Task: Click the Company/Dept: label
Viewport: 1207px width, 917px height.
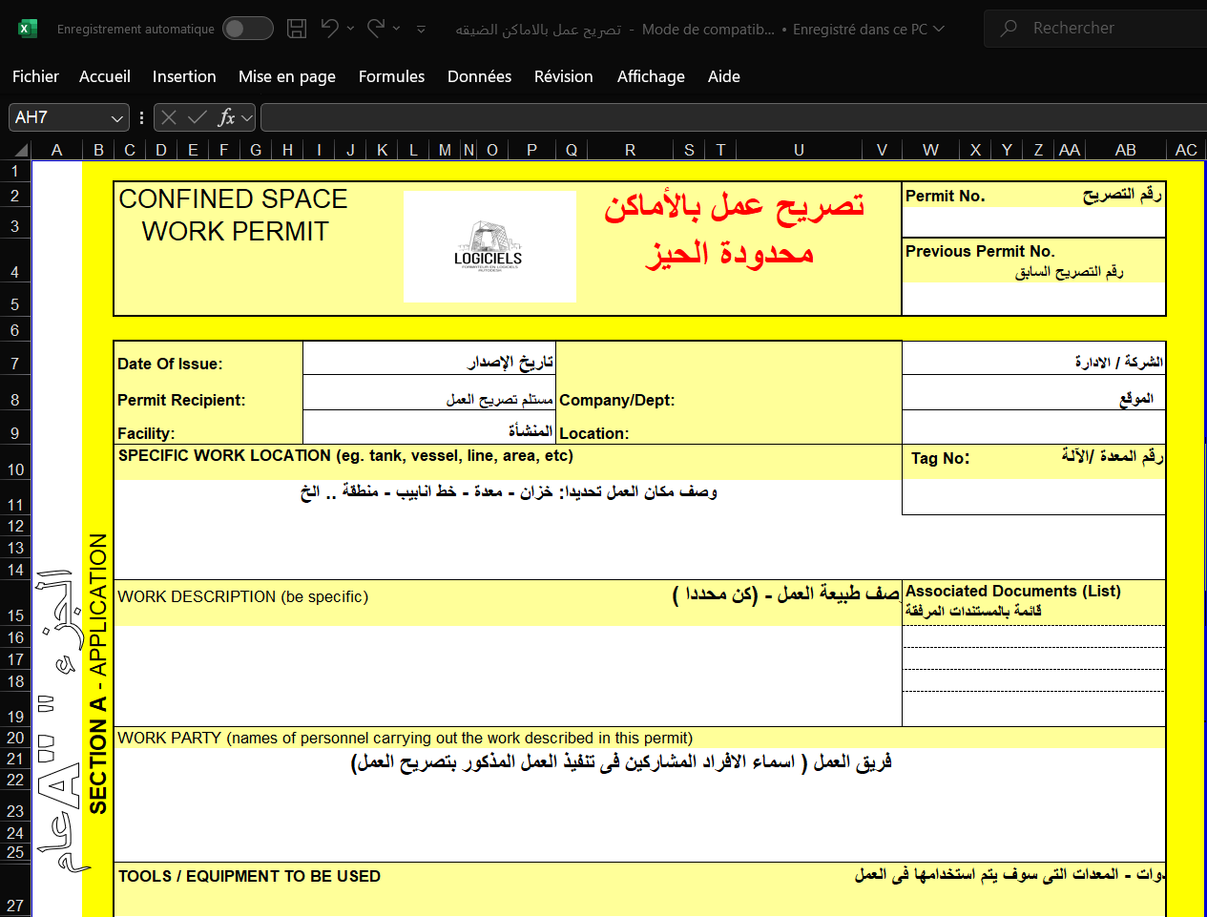Action: (x=616, y=400)
